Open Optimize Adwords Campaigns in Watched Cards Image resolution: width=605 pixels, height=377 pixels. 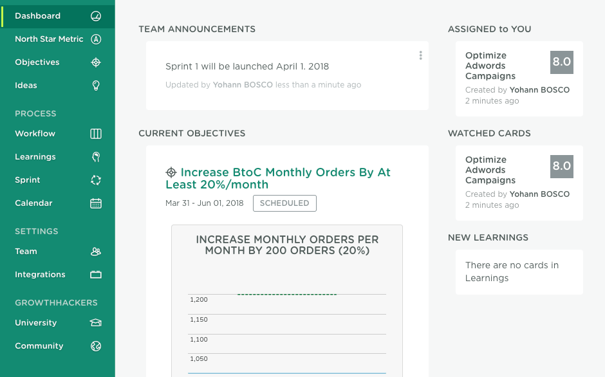[x=490, y=170]
